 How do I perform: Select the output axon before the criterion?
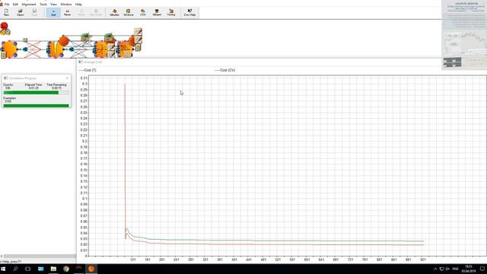(101, 49)
